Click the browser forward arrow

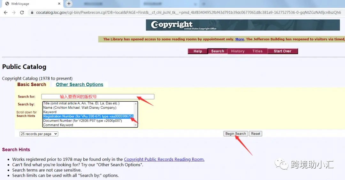click(x=13, y=12)
